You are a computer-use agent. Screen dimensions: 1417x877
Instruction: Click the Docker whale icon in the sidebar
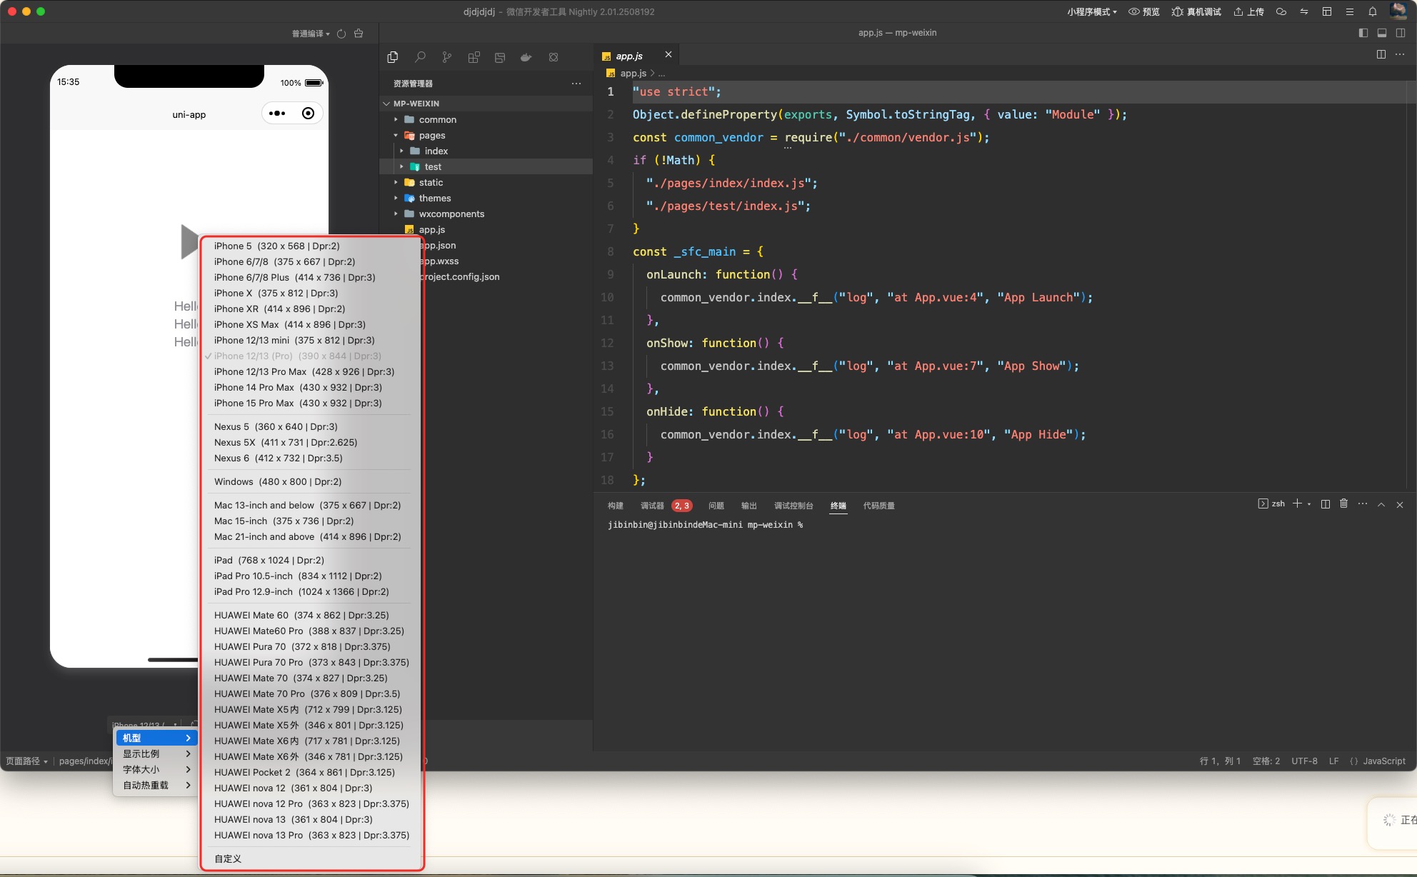click(x=526, y=57)
